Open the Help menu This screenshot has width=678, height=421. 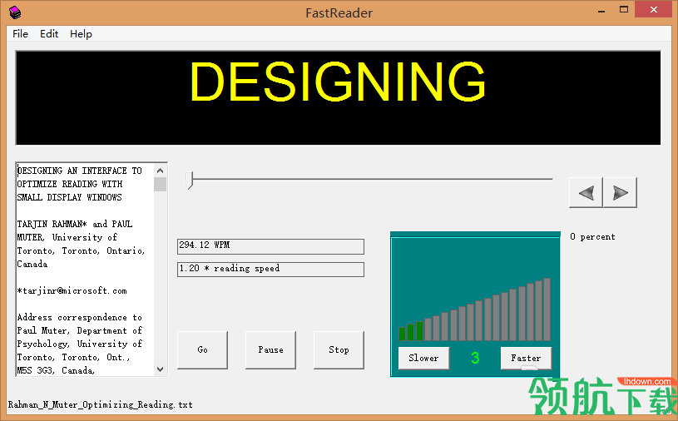81,34
